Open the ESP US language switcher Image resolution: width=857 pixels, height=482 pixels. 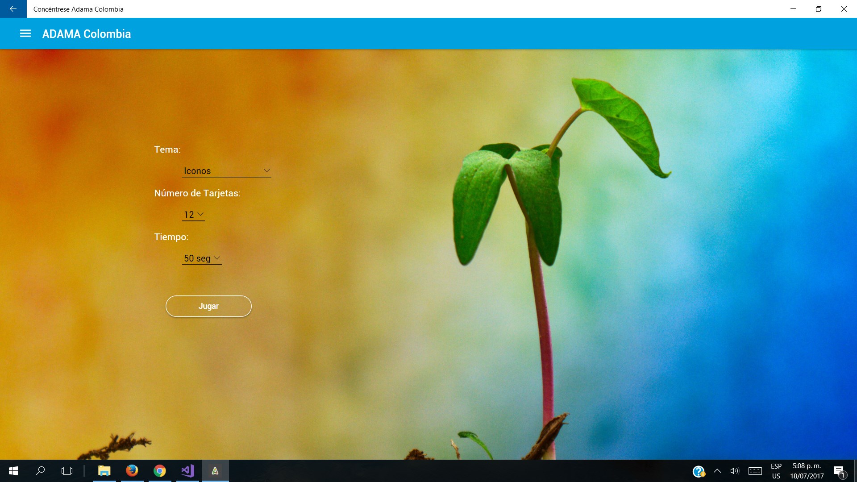(x=776, y=471)
